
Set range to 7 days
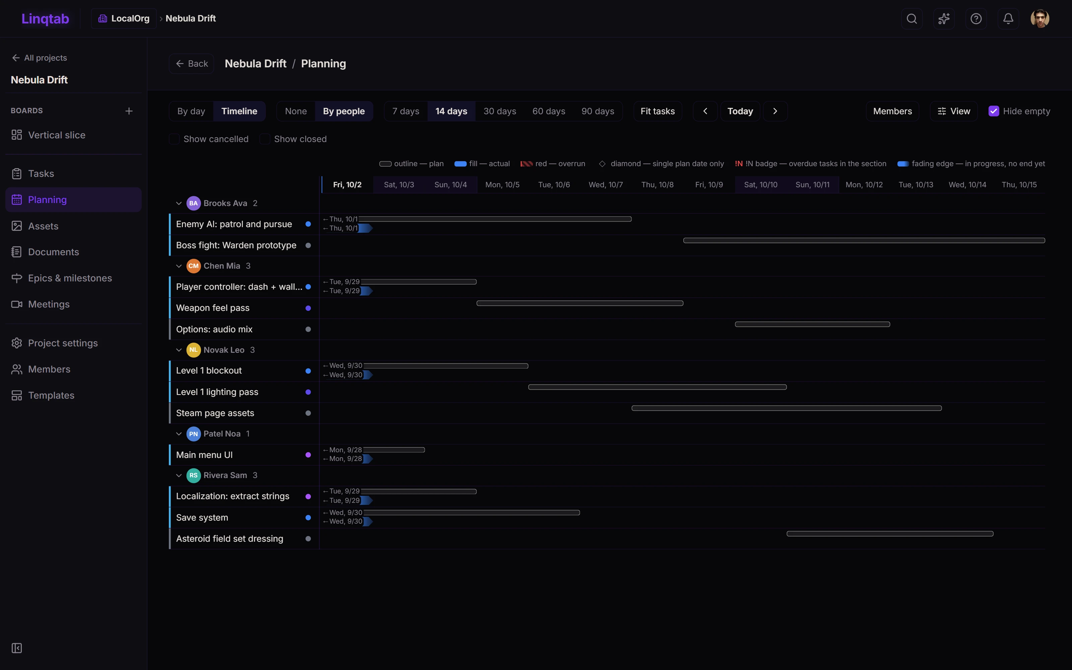coord(406,111)
